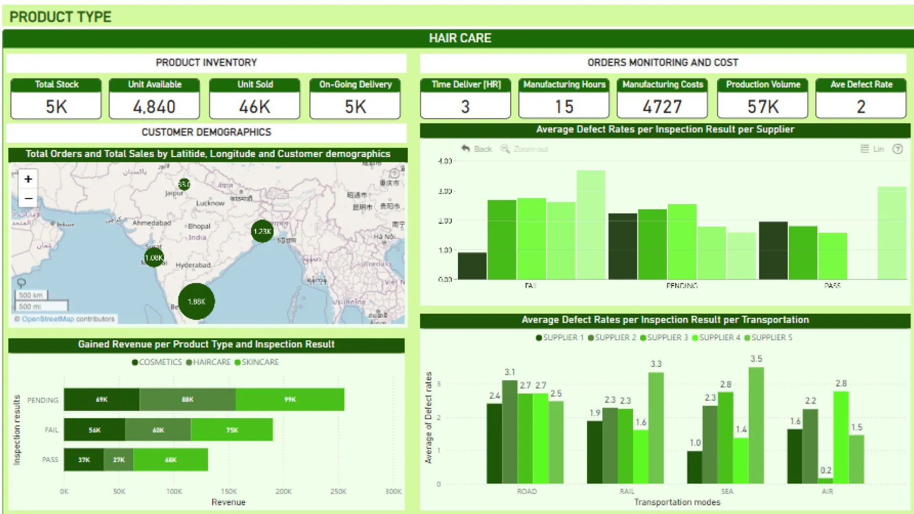914x514 pixels.
Task: Select SUPPLIER 3 in transportation legend
Action: pyautogui.click(x=664, y=337)
